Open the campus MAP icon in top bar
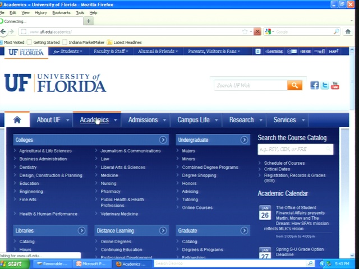The image size is (359, 269). (333, 51)
